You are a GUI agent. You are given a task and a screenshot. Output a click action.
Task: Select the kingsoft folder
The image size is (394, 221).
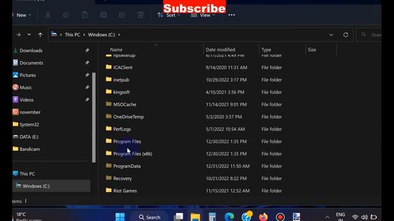coord(121,92)
